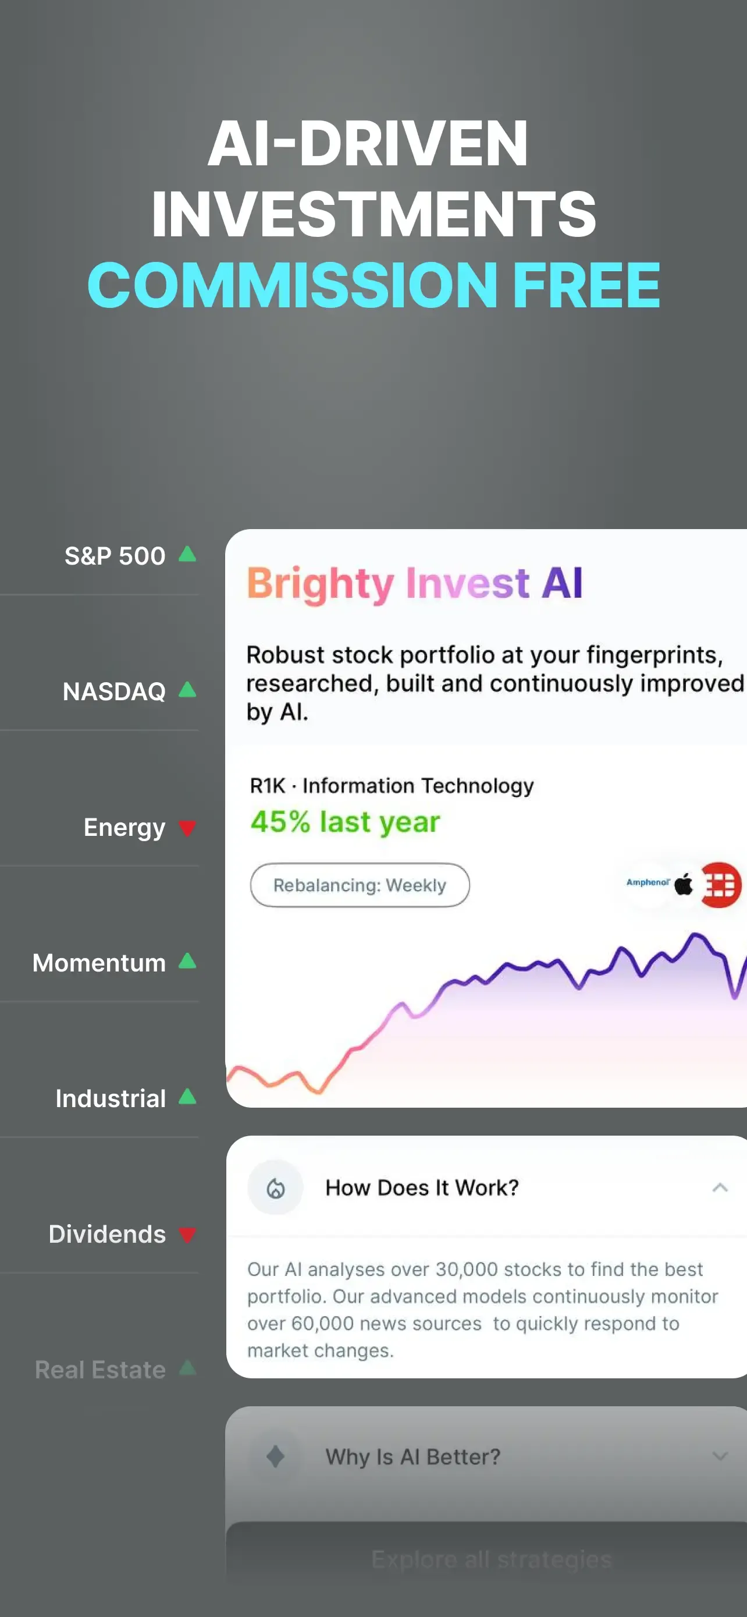Collapse the How Does It Work section

[x=720, y=1187]
